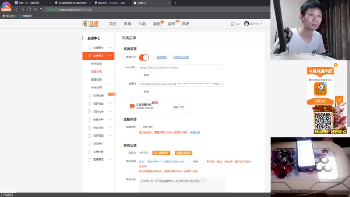Click the 前往下载 button
The width and height of the screenshot is (350, 197).
point(178,107)
